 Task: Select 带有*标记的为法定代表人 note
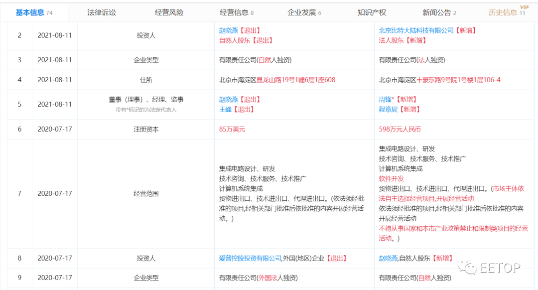click(x=146, y=110)
